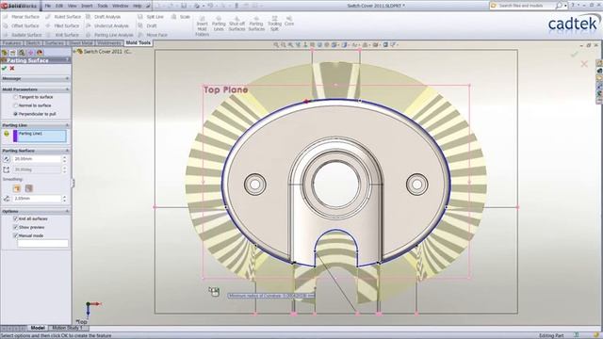603x339 pixels.
Task: Click the Move Face tool
Action: [153, 35]
